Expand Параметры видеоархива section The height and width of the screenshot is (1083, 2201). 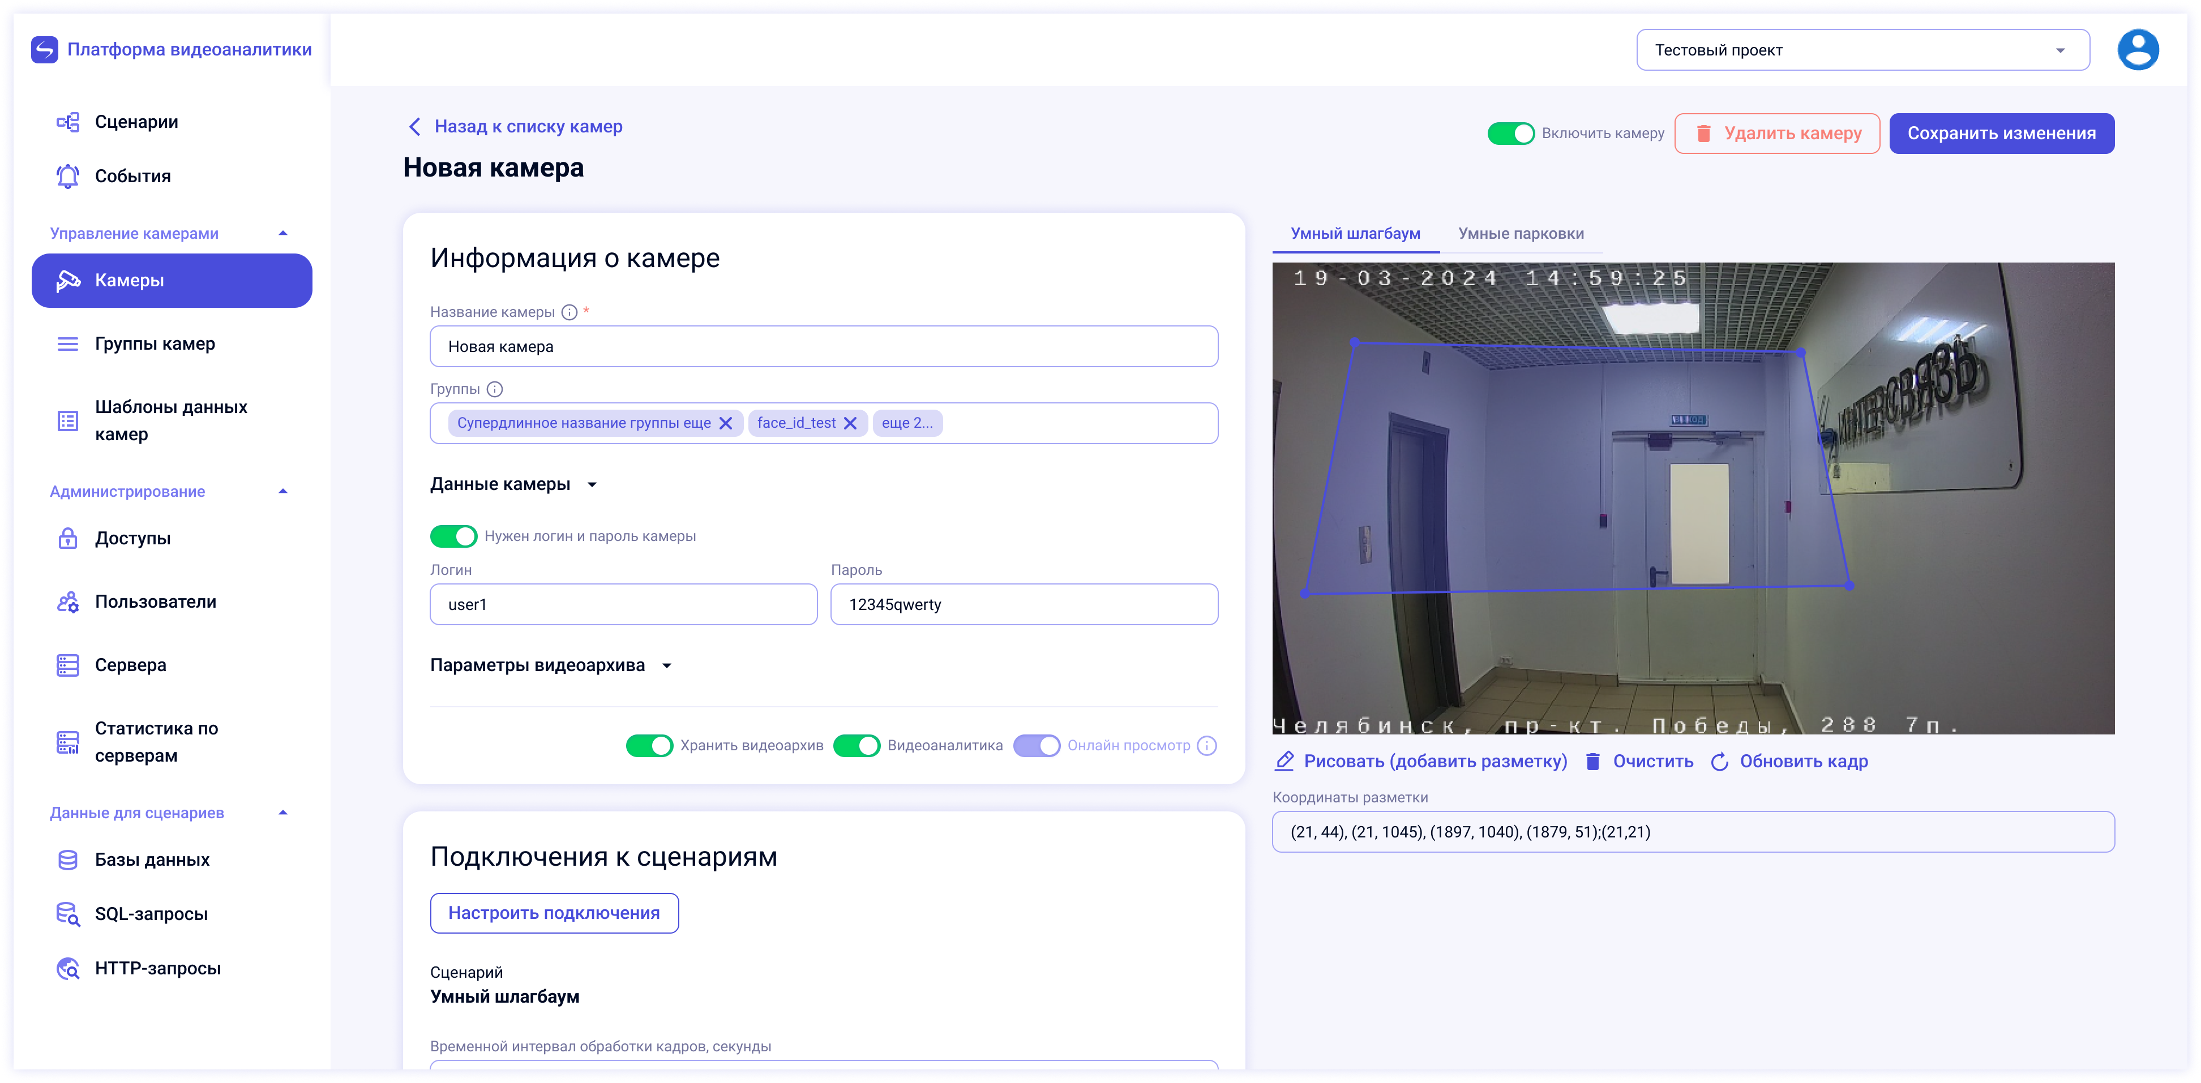click(551, 665)
